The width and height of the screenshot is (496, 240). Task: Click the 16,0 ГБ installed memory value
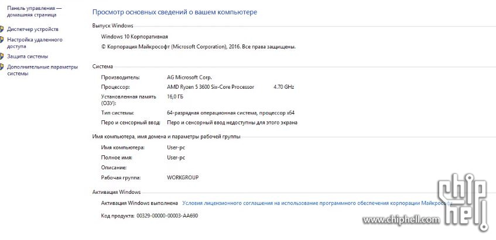point(175,96)
